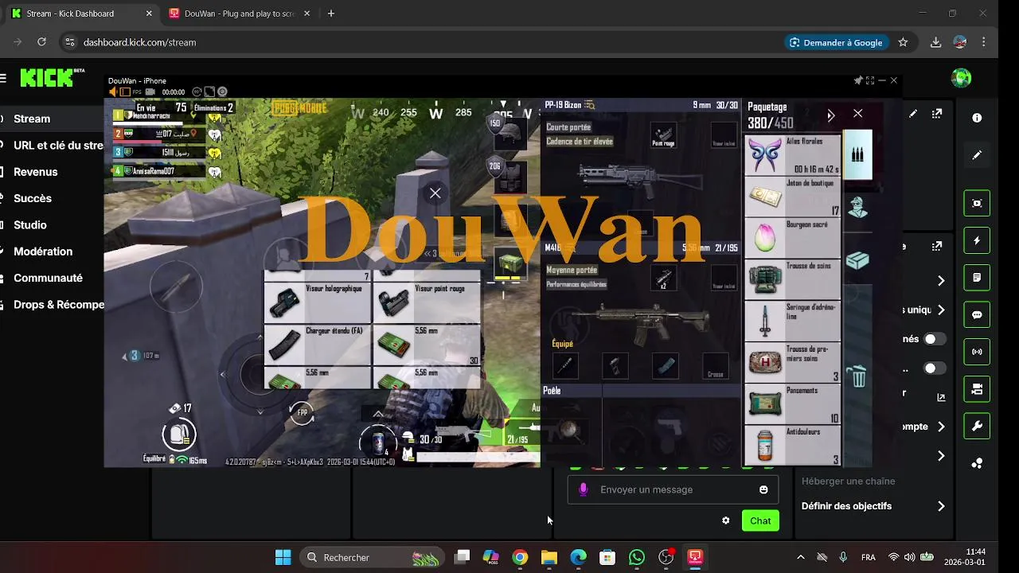Click Point rouge attachment on PP-19 Bizon
This screenshot has height=573, width=1019.
664,135
